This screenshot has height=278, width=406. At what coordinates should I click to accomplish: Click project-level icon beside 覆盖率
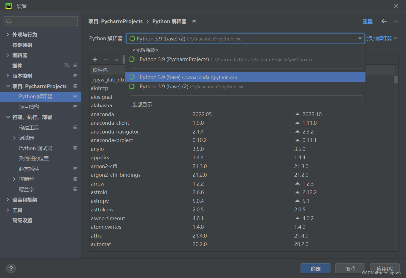pyautogui.click(x=75, y=189)
